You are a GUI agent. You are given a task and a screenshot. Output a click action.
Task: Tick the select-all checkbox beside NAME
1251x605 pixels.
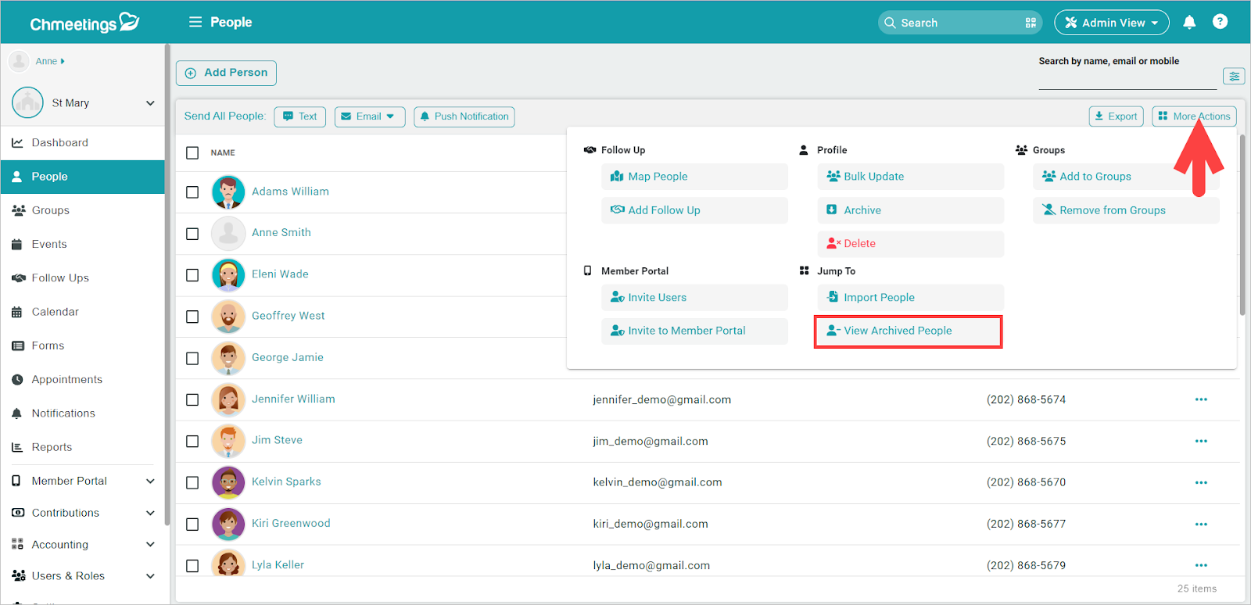(x=192, y=152)
